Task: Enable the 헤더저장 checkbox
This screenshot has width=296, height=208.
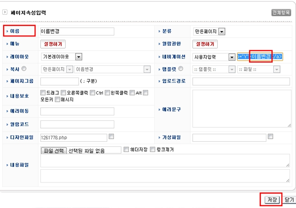Action: point(127,149)
